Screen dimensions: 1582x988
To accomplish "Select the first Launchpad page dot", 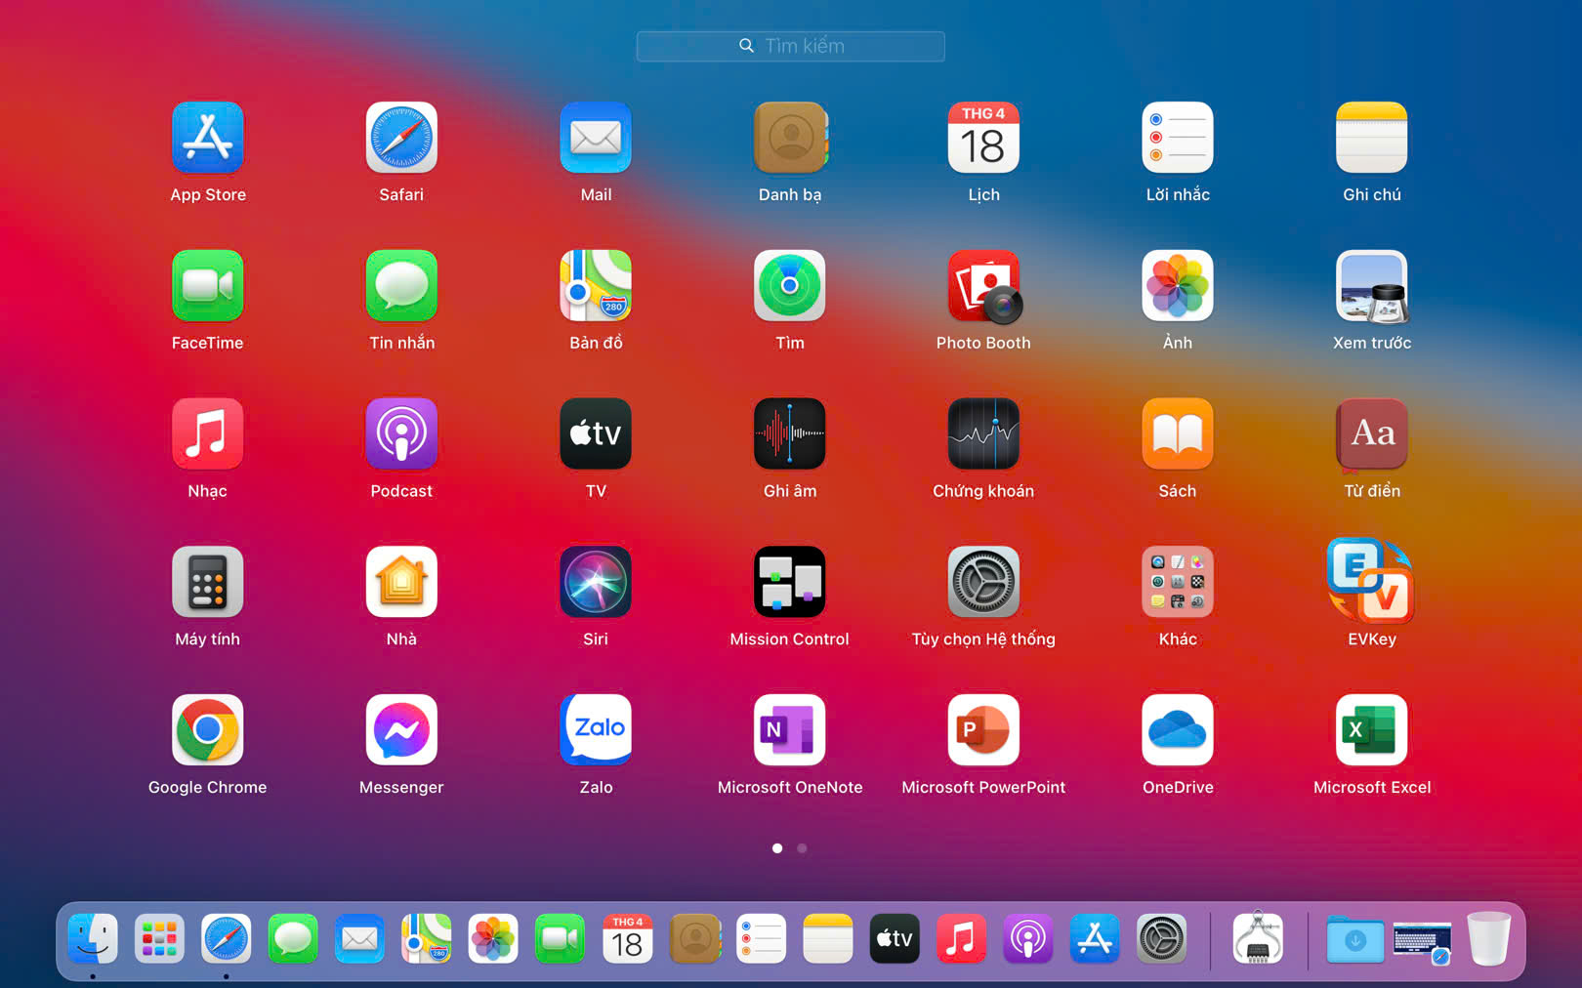I will pyautogui.click(x=777, y=848).
